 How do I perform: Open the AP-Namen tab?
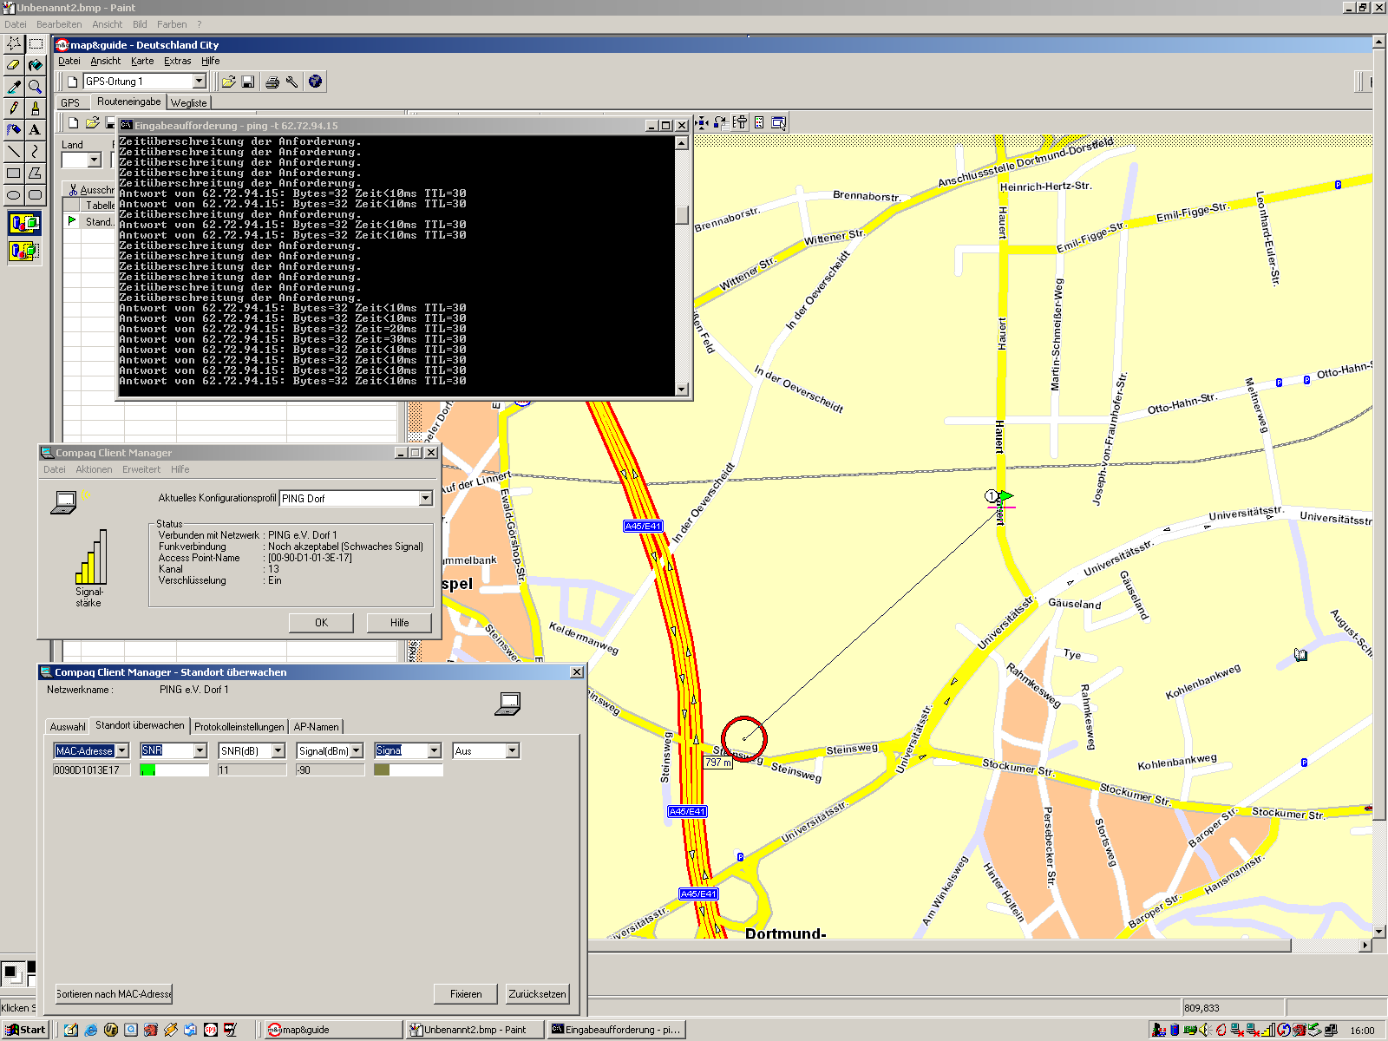click(316, 727)
